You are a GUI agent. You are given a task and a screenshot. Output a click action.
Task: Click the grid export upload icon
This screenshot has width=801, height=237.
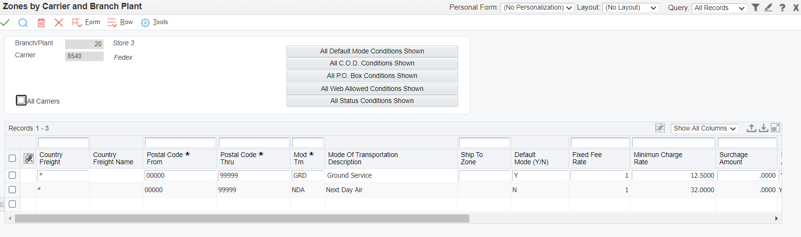tap(751, 128)
